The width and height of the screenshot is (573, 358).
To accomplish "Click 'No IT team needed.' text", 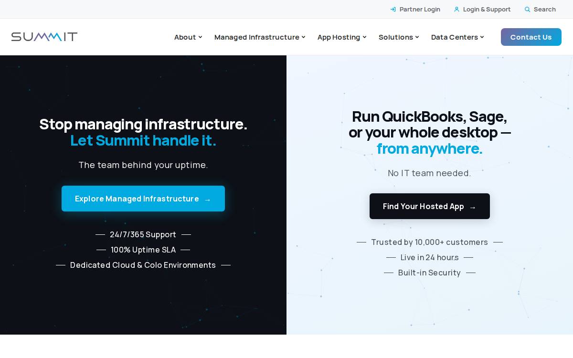I will coord(429,173).
